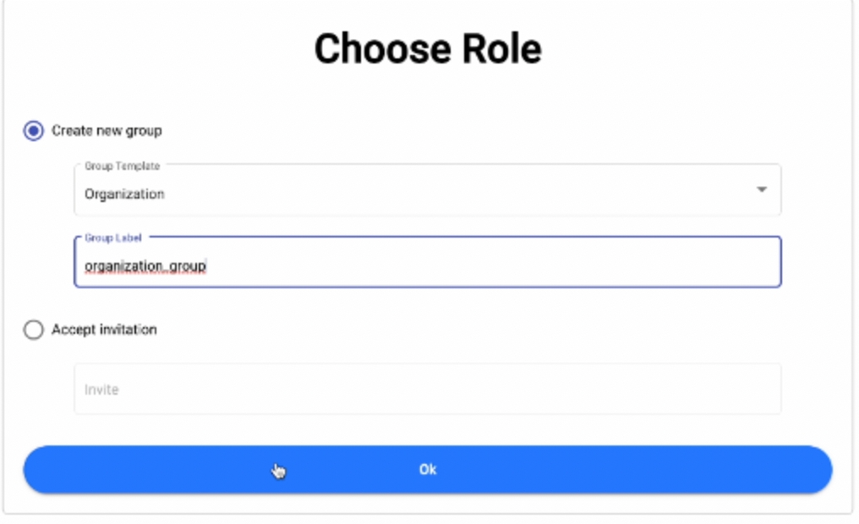Open the Group Template combo box
The image size is (859, 524).
[x=427, y=191]
